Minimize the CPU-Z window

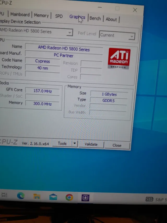(100, 7)
